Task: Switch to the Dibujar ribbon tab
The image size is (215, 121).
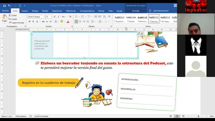Action: 35,11
